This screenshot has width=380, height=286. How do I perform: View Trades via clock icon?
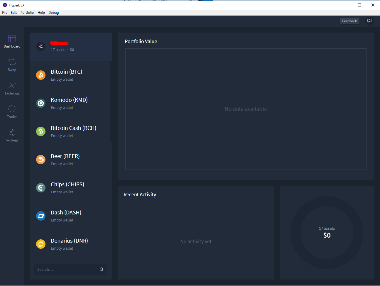[x=12, y=109]
